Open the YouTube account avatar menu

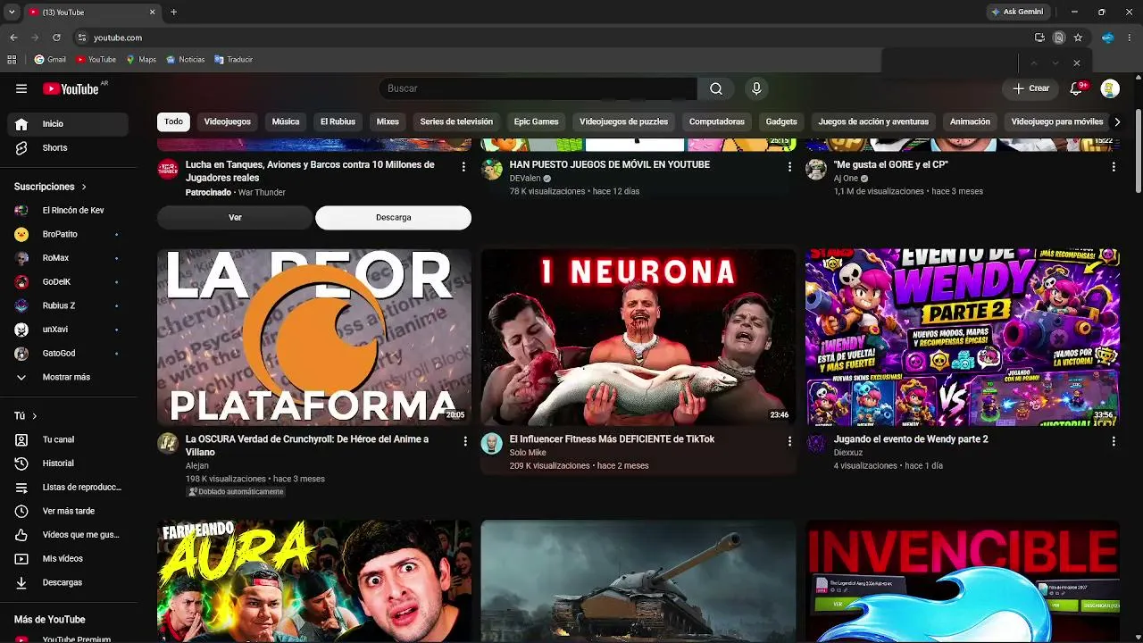[1110, 88]
